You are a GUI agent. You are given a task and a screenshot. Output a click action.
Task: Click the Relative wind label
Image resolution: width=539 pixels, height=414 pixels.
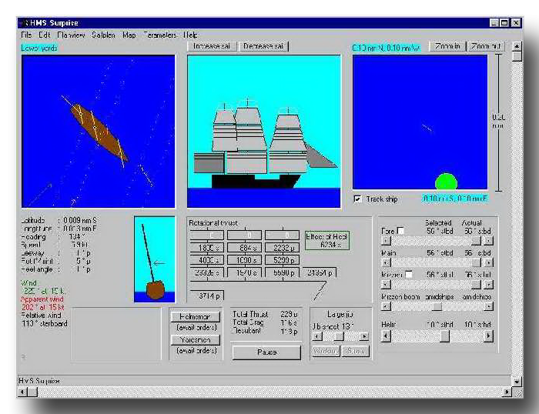[x=41, y=315]
